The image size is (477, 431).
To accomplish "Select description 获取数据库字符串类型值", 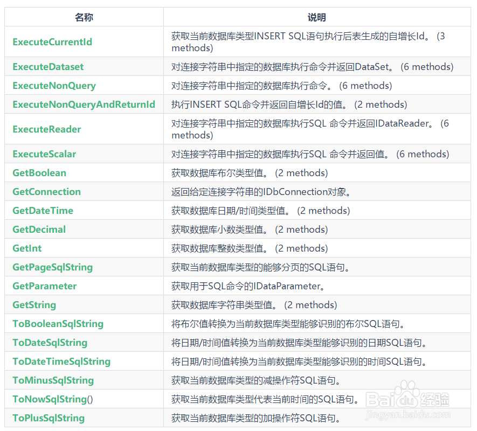I will pyautogui.click(x=254, y=305).
